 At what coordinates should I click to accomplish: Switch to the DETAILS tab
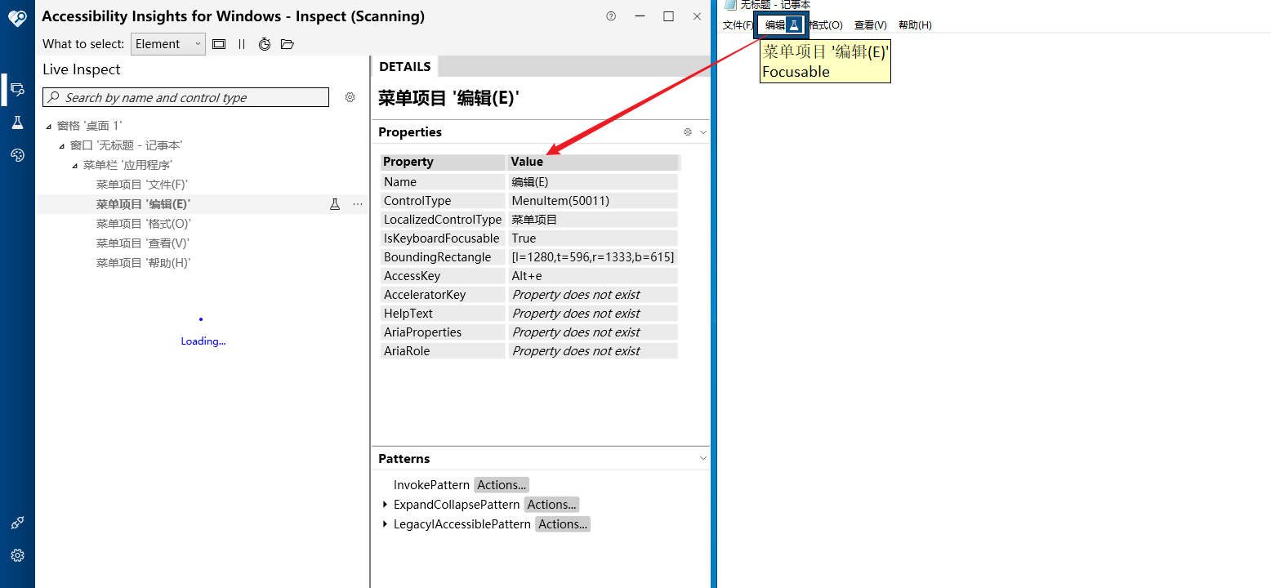(x=404, y=66)
